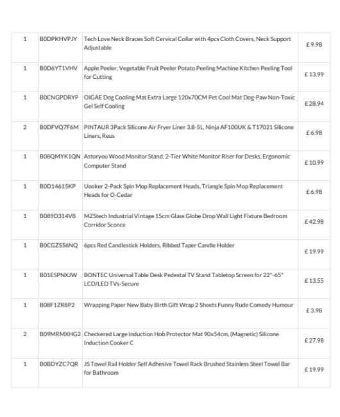The width and height of the screenshot is (340, 417).
Task: Click the OIGAE Dog Cooling Mat description
Action: coord(189,101)
